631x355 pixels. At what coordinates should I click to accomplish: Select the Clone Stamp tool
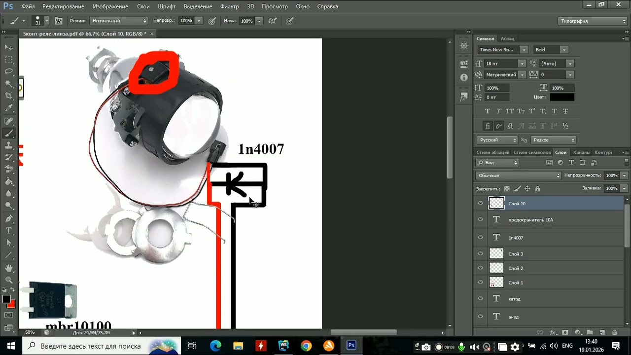pyautogui.click(x=9, y=145)
